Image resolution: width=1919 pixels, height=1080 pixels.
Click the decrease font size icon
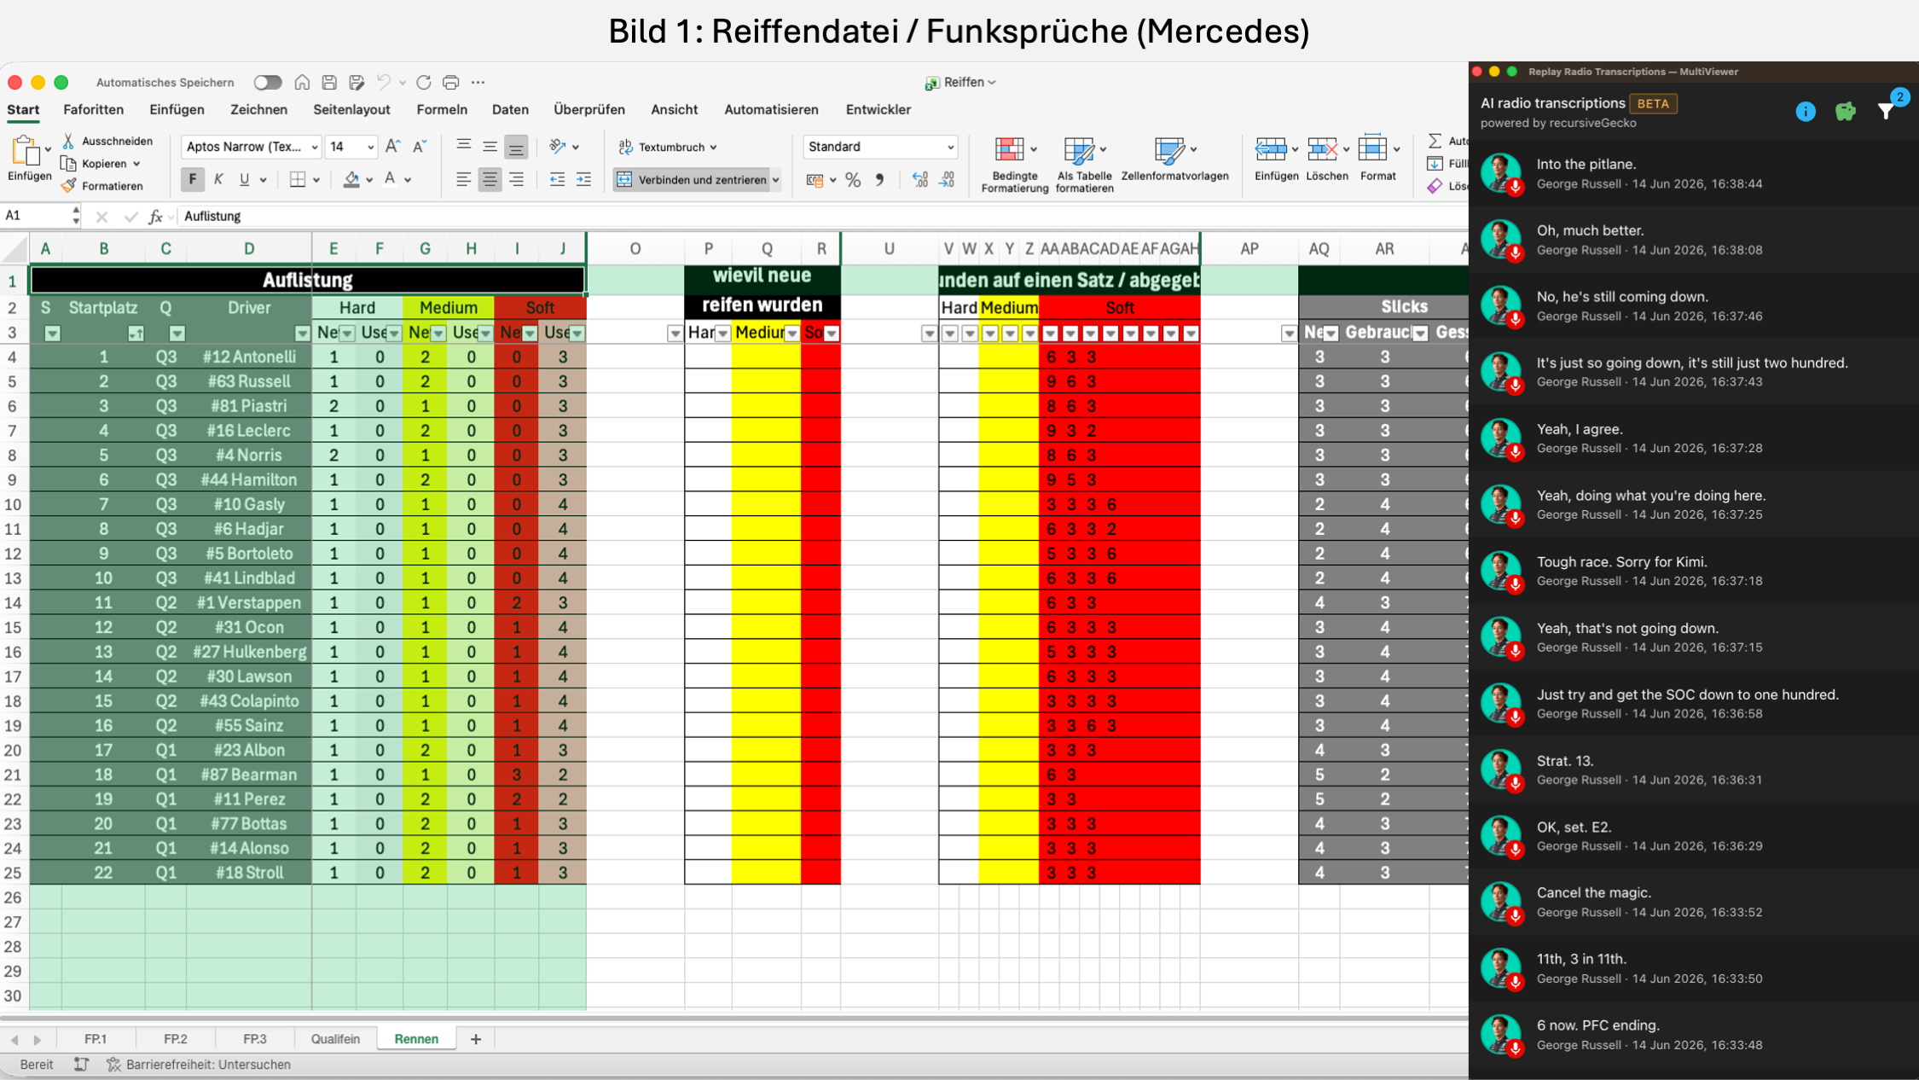click(419, 147)
